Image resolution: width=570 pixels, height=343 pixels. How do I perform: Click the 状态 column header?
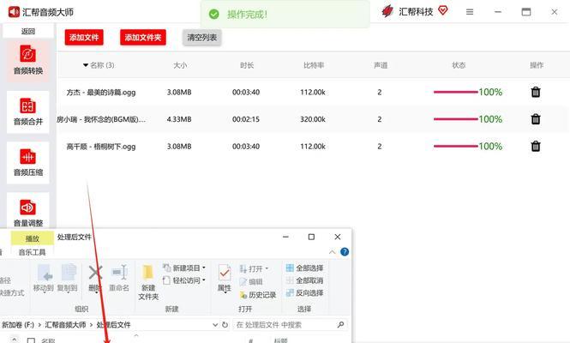click(x=459, y=65)
